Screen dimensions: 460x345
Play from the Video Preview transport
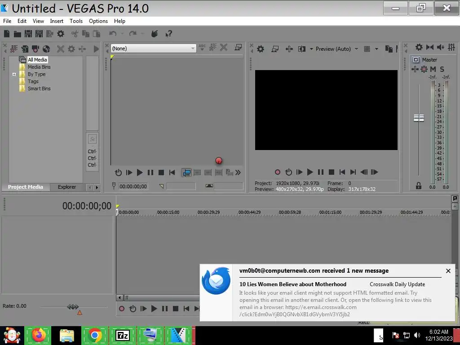click(310, 172)
